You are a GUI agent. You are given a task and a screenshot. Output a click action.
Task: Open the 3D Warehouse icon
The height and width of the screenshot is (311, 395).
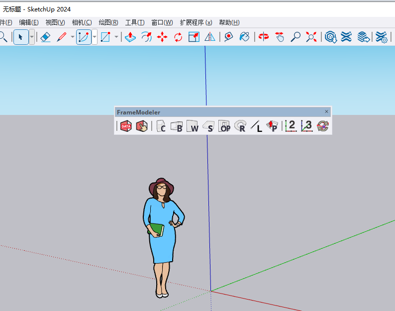[x=330, y=37]
